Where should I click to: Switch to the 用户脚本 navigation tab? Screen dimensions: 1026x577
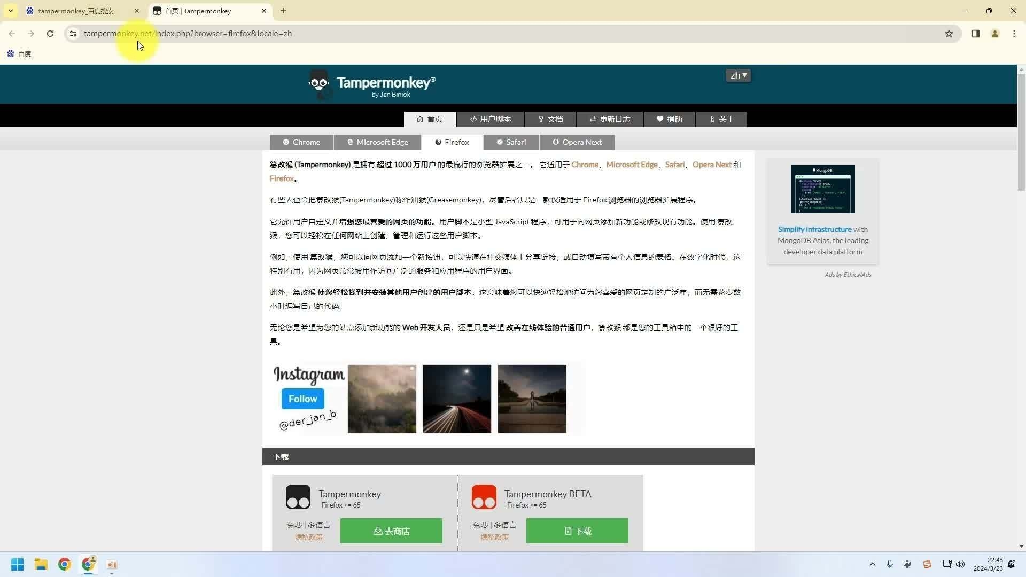point(490,119)
